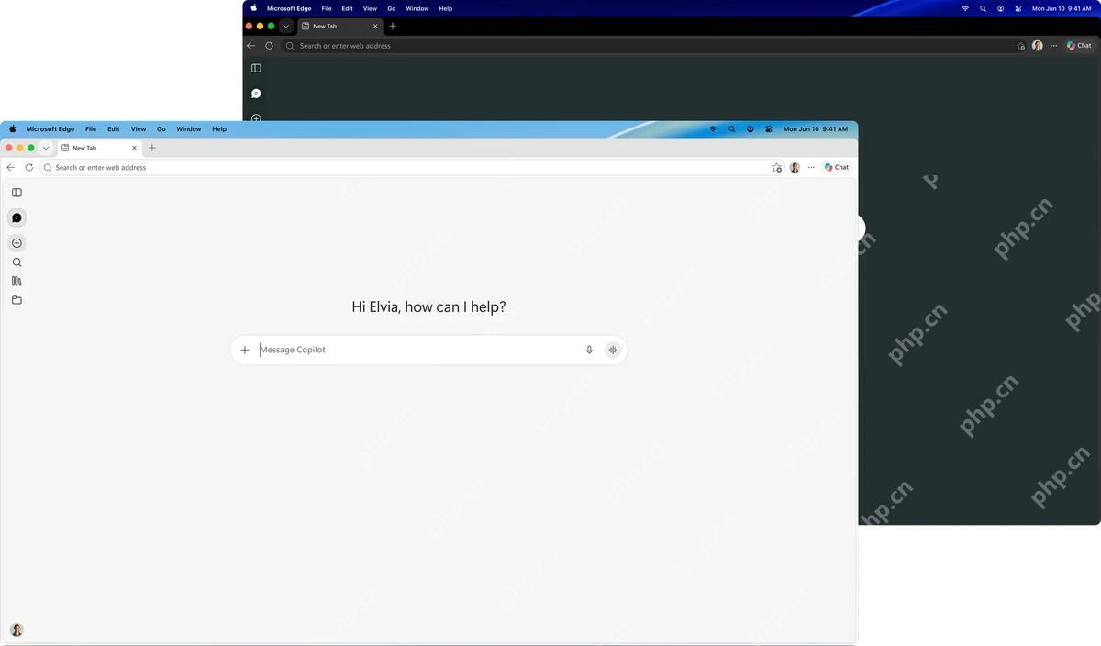Viewport: 1101px width, 646px height.
Task: Add page to favorites in front window
Action: click(x=777, y=167)
